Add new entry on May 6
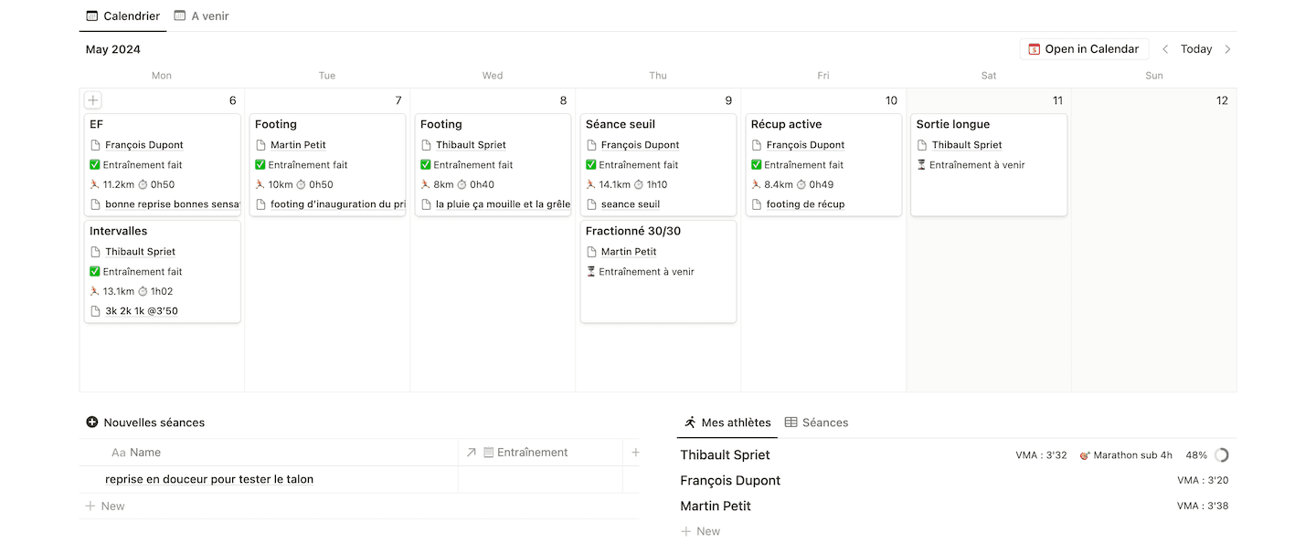Image resolution: width=1316 pixels, height=553 pixels. [x=93, y=100]
